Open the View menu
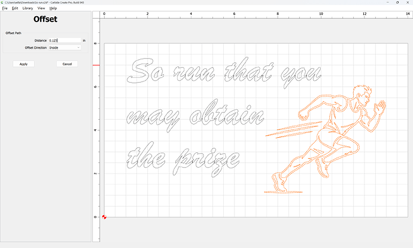This screenshot has width=413, height=248. pos(41,8)
